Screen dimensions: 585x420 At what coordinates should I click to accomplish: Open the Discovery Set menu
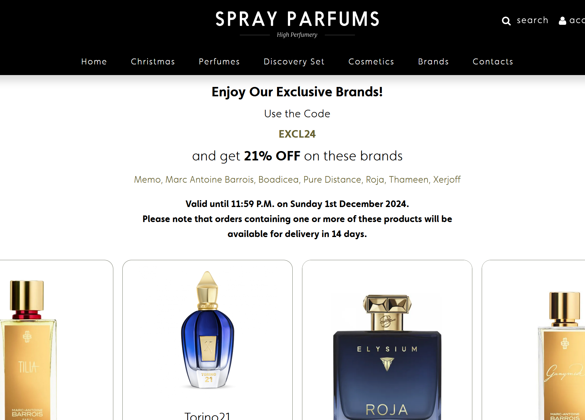pos(294,62)
